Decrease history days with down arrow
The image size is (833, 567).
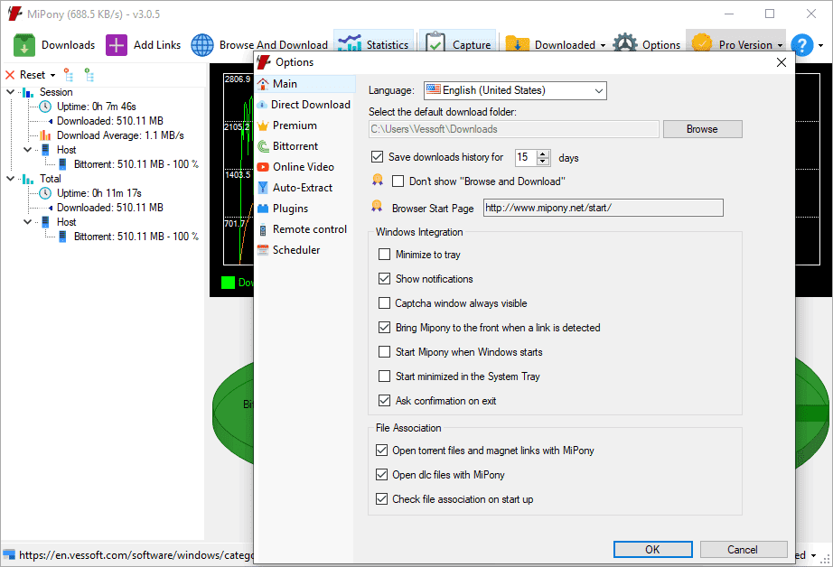543,162
